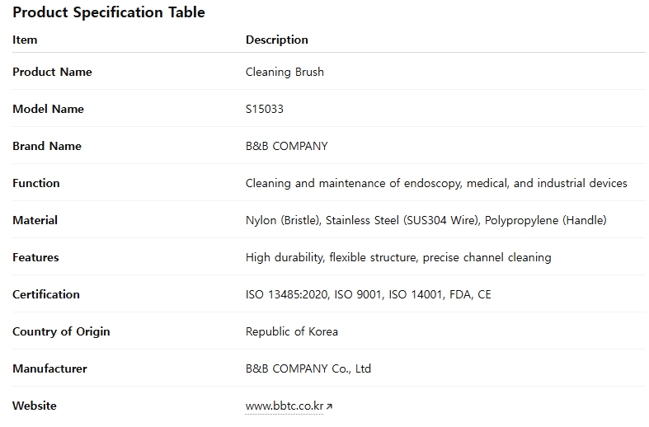The height and width of the screenshot is (427, 649).
Task: Click the Product Specification Table heading
Action: click(109, 12)
